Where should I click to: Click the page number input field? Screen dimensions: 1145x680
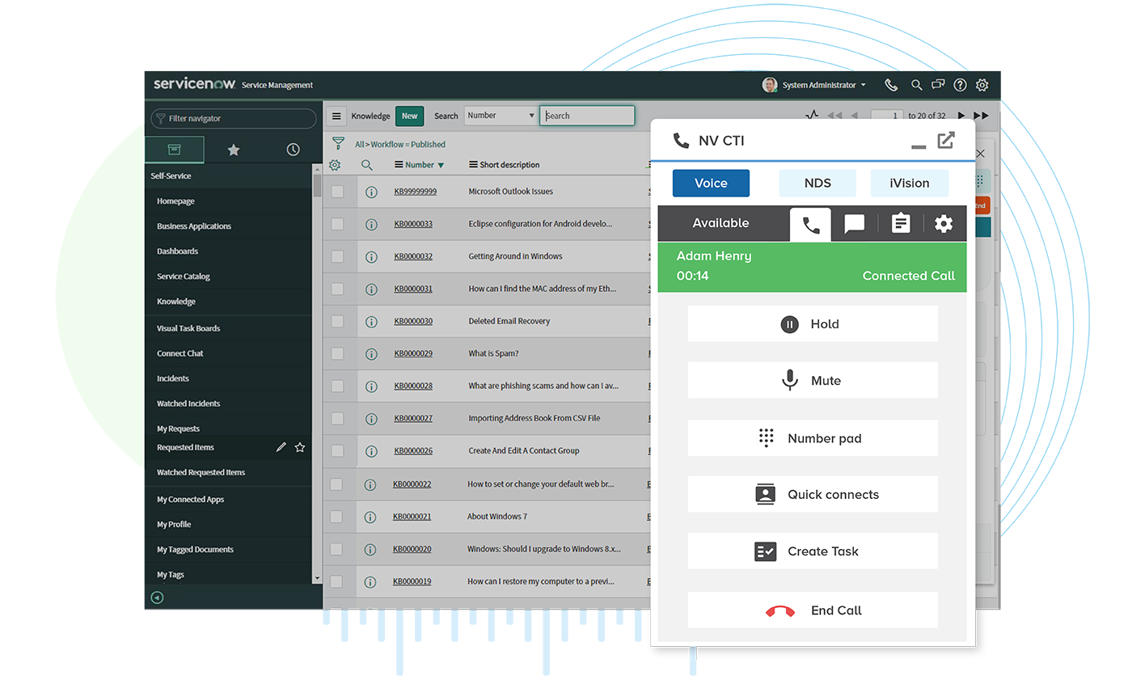(887, 116)
